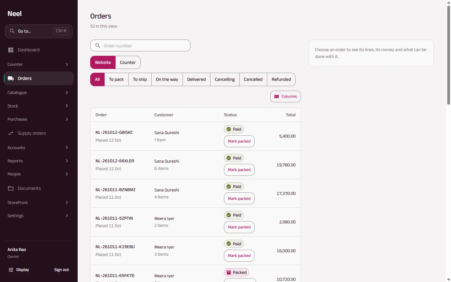451x282 pixels.
Task: Open Documents via its folder icon
Action: pyautogui.click(x=11, y=188)
